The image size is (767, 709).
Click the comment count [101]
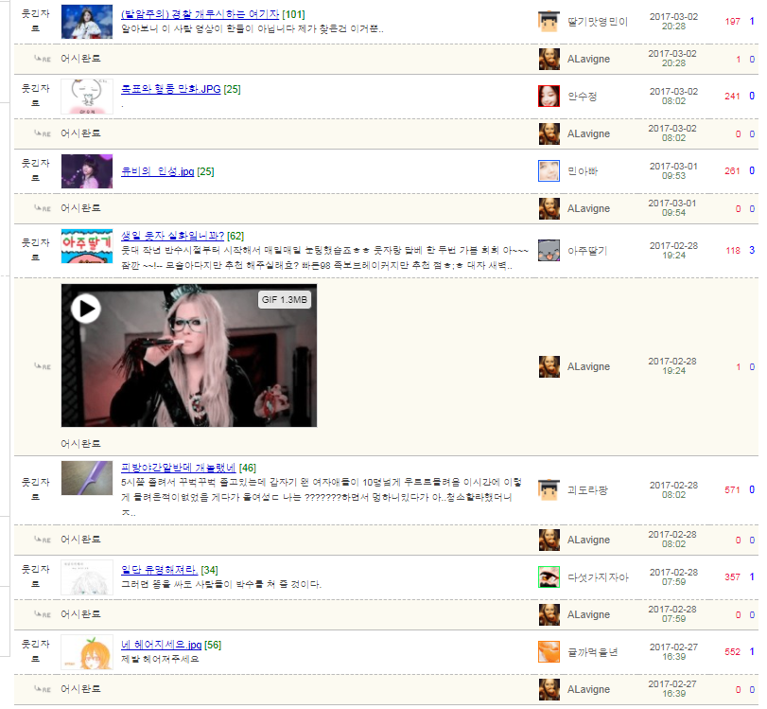point(293,15)
